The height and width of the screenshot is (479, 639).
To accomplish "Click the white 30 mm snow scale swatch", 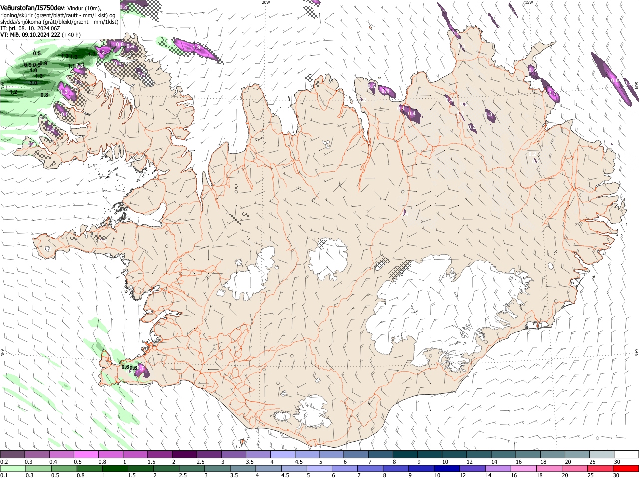I will (626, 454).
